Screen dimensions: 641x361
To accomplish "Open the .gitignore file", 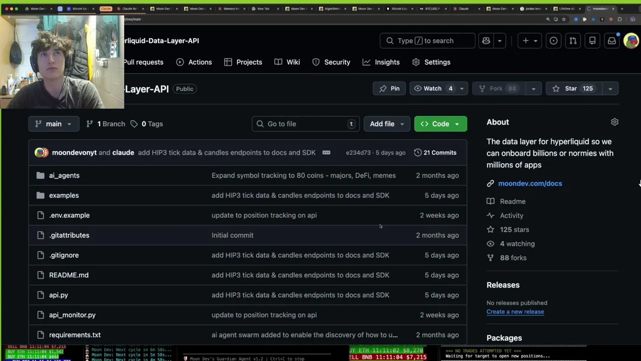I will pyautogui.click(x=64, y=255).
